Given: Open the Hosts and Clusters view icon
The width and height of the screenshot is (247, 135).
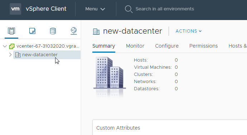Looking at the screenshot, I should (11, 31).
